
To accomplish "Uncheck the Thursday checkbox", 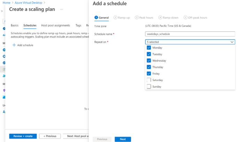I will pos(149,67).
